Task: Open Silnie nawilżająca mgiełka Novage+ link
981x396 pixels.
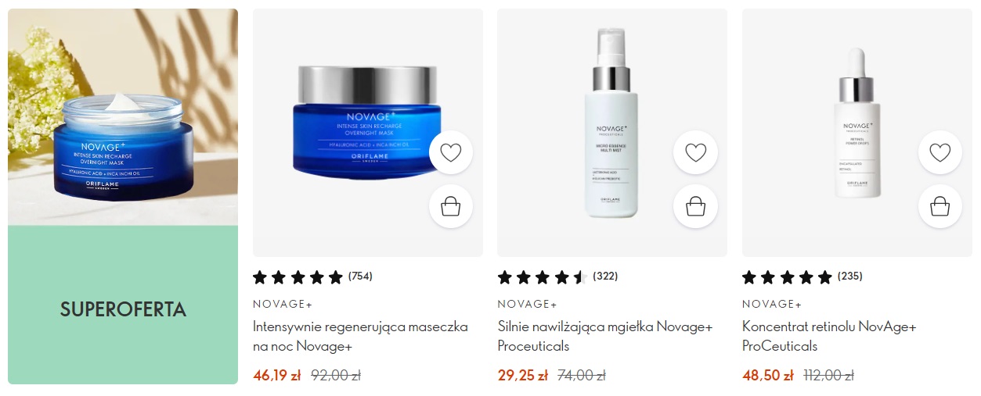Action: point(605,337)
